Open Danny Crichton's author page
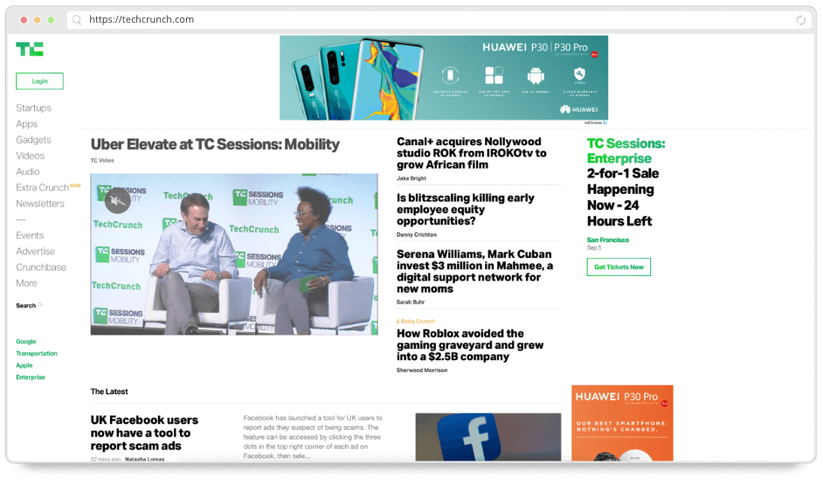 pos(417,234)
